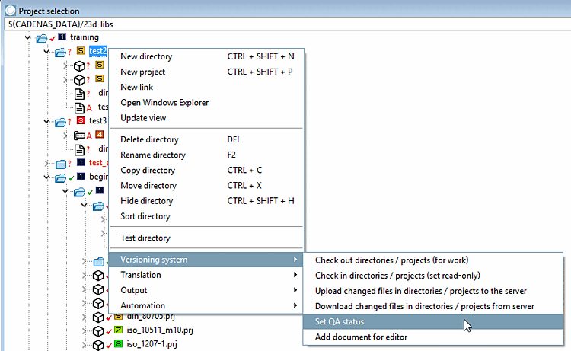Open the 'Automation' submenu

(x=206, y=305)
